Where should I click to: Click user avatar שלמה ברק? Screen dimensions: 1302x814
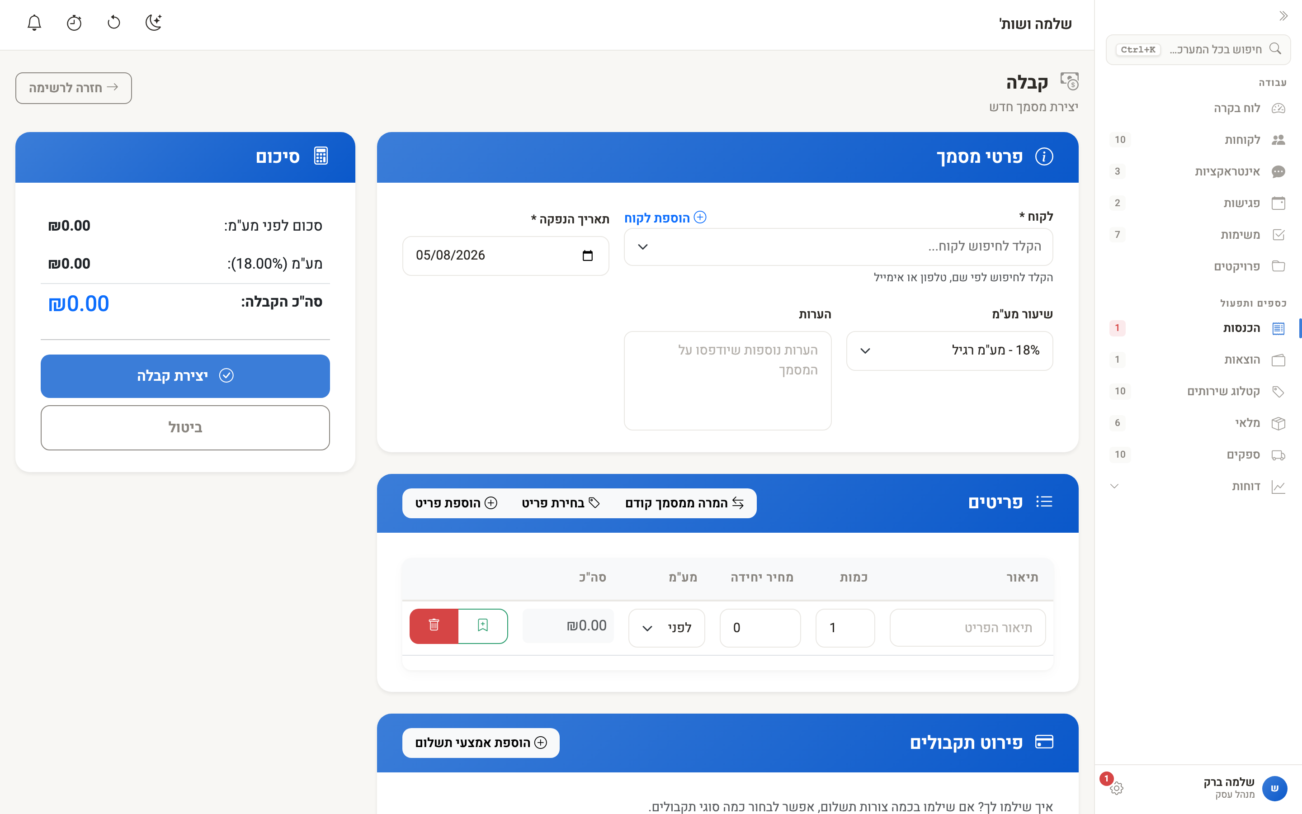(x=1274, y=789)
